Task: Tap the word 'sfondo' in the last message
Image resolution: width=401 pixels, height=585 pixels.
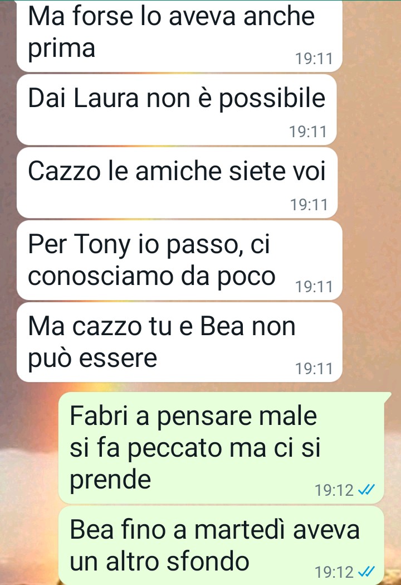Action: pos(208,561)
